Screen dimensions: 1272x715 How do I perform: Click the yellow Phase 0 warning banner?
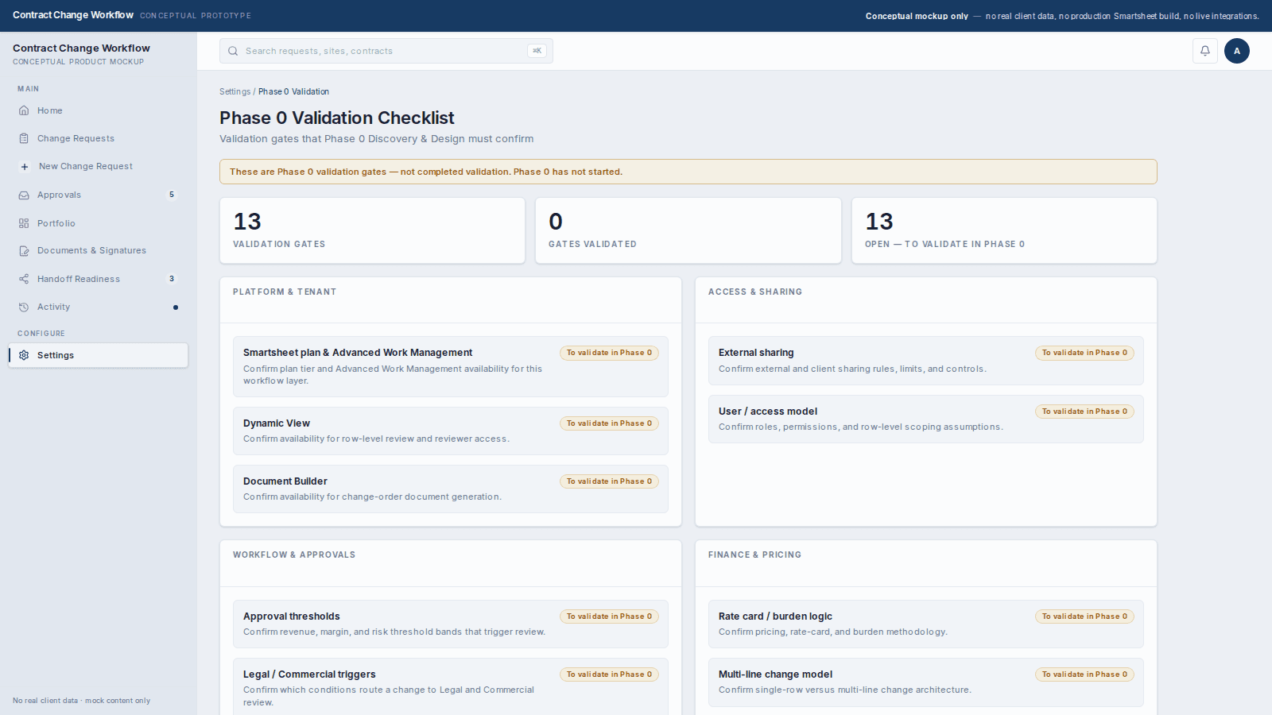688,172
